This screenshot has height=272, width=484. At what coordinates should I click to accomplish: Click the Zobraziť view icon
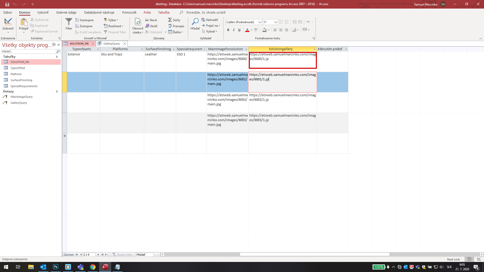[8, 22]
